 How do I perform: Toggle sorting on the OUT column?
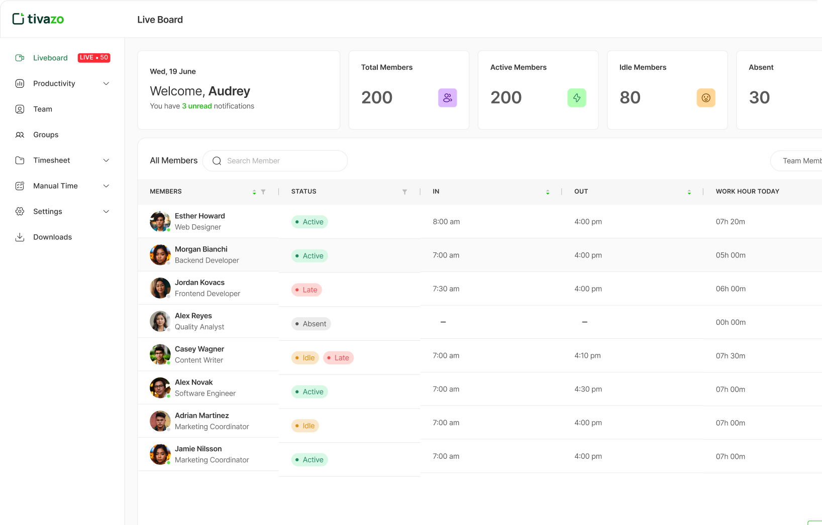pyautogui.click(x=689, y=192)
